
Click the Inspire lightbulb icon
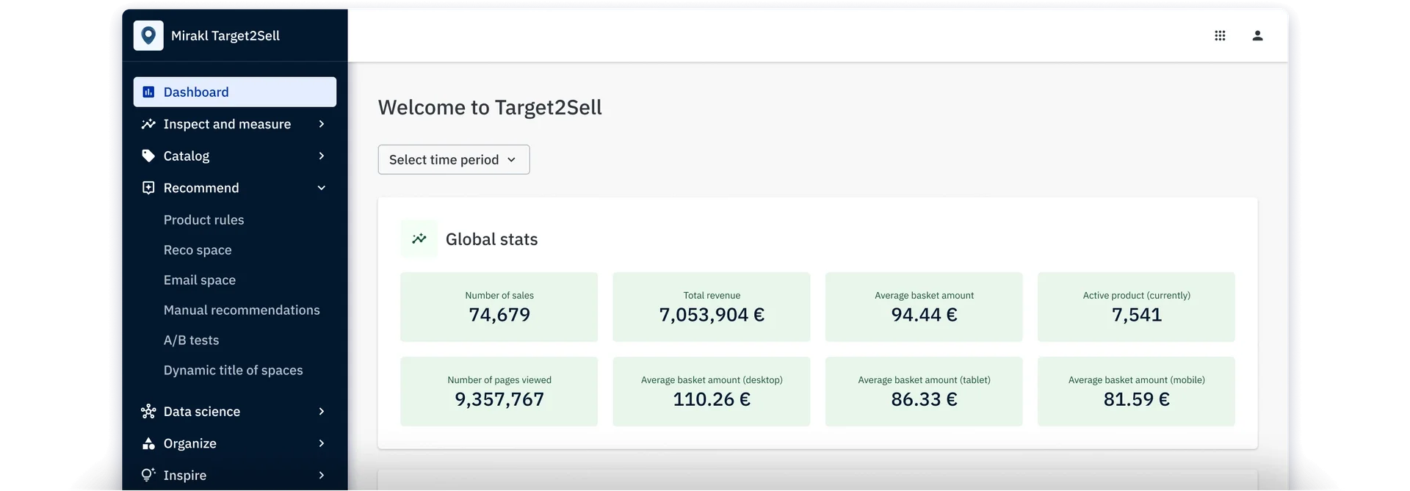148,475
